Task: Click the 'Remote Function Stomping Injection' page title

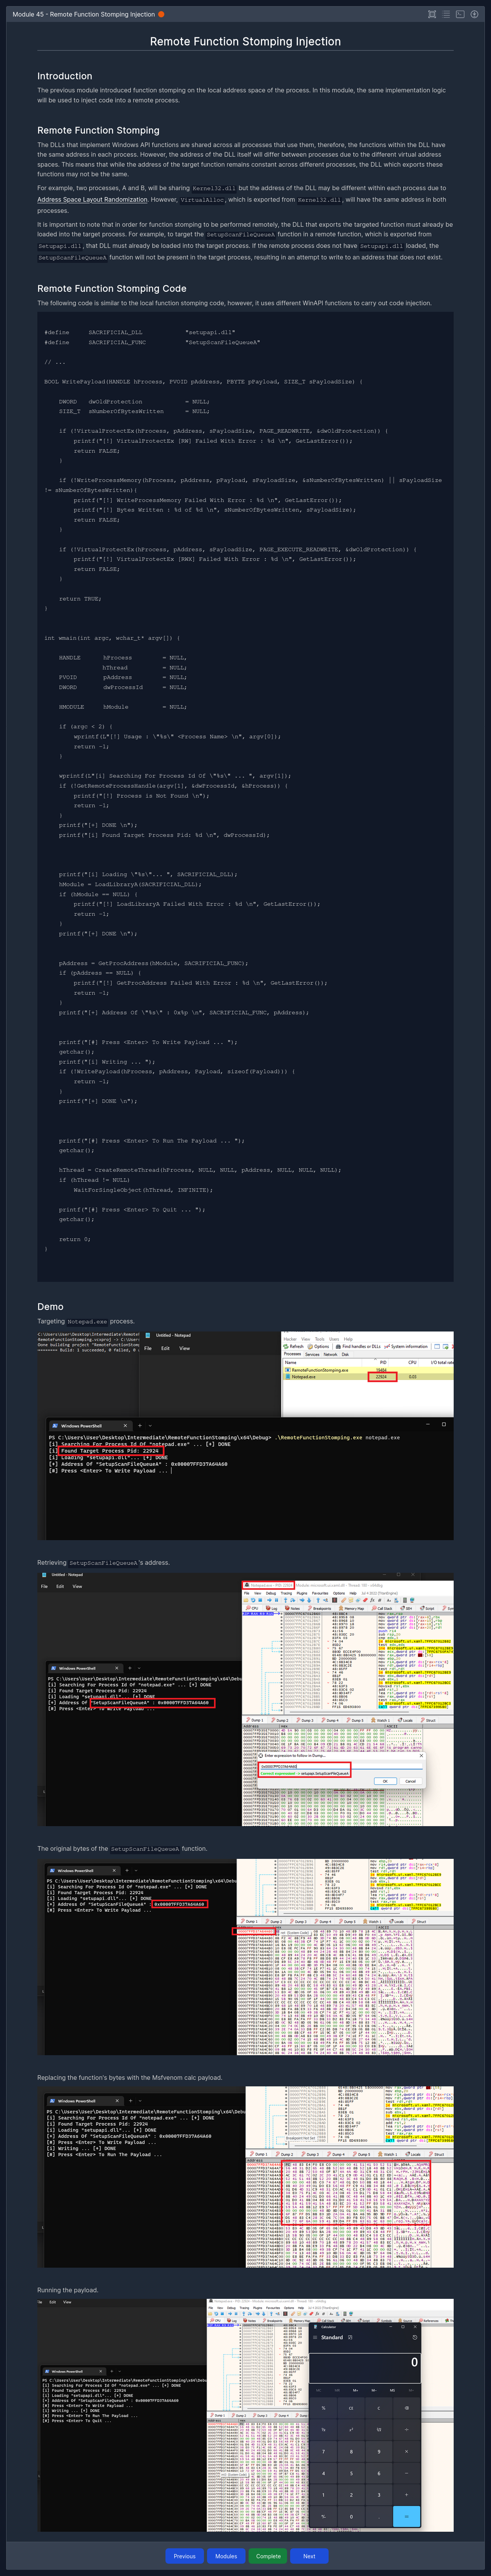Action: tap(245, 42)
